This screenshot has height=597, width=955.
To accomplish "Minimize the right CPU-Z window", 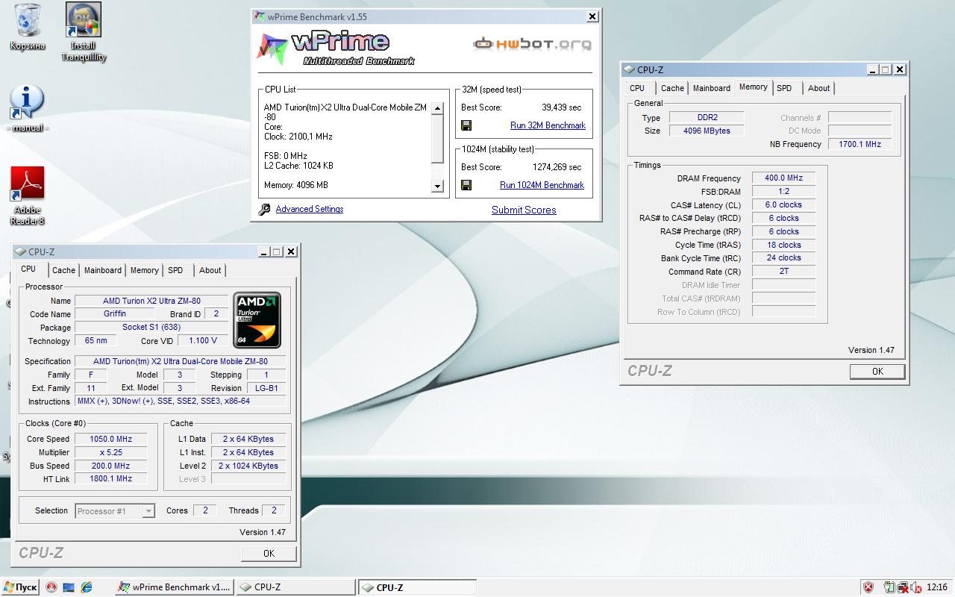I will [872, 70].
